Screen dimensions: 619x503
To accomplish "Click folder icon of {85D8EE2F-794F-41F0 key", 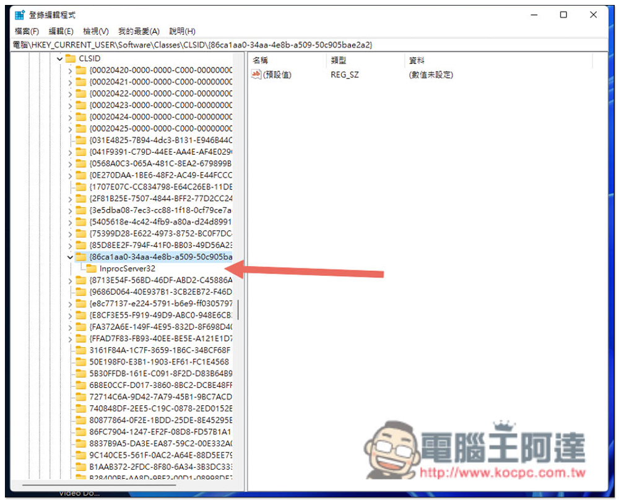I will (x=81, y=245).
